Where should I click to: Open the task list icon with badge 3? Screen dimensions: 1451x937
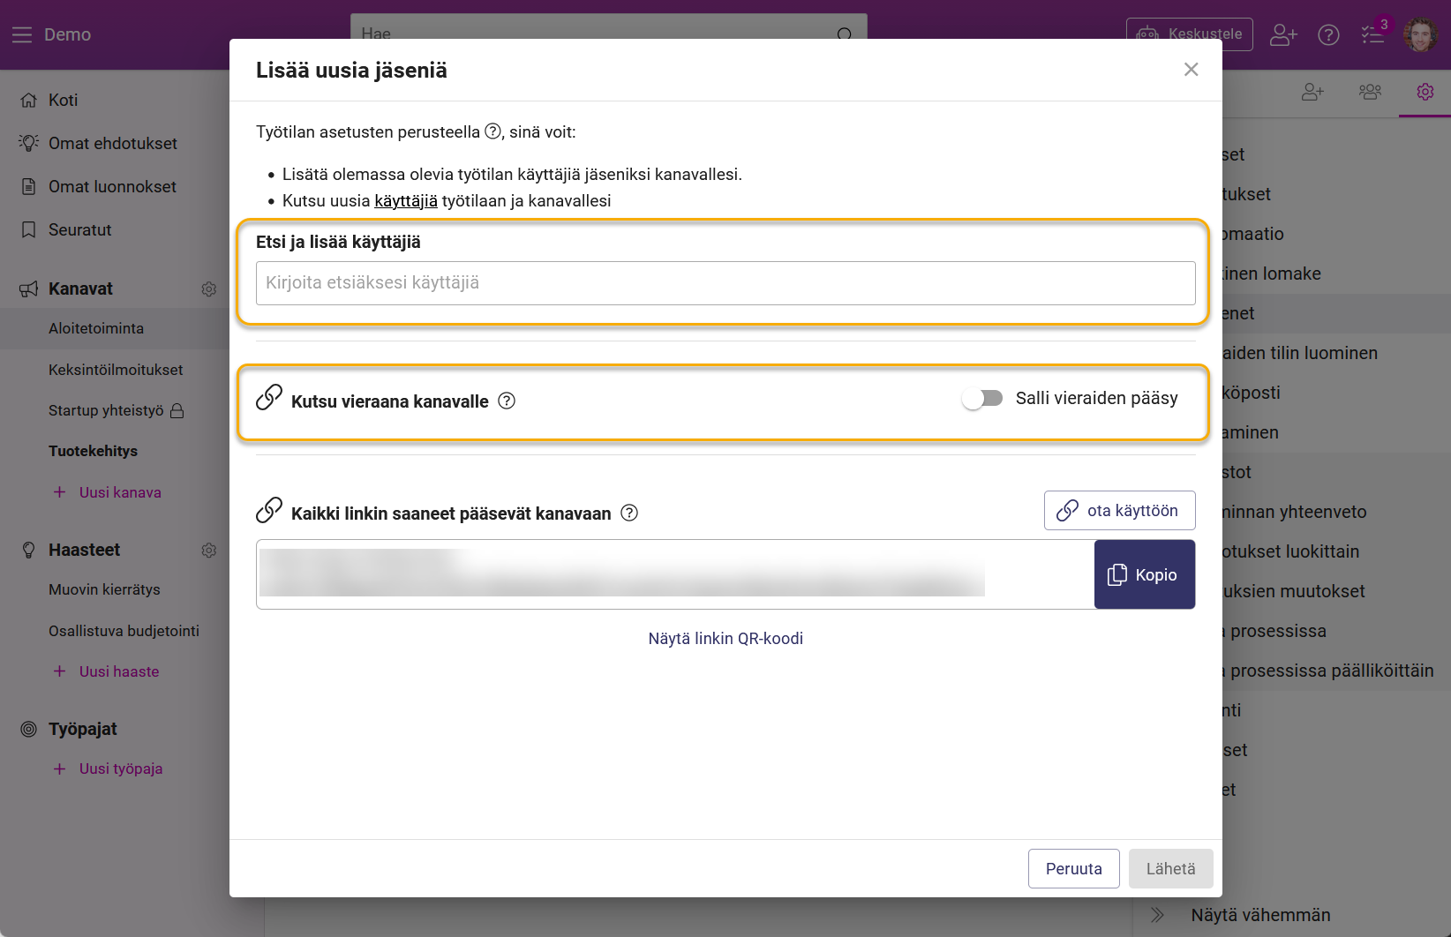tap(1372, 34)
